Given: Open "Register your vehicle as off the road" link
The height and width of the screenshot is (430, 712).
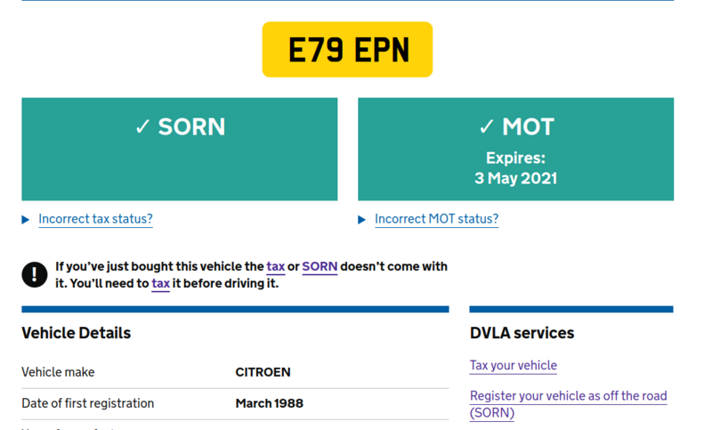Looking at the screenshot, I should pos(568,396).
